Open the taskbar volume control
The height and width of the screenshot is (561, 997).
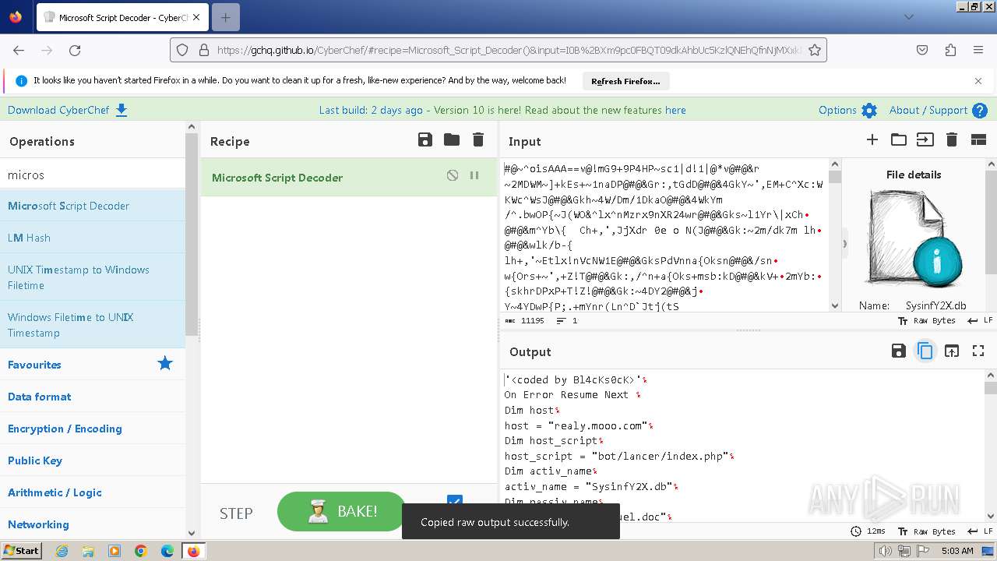click(885, 551)
